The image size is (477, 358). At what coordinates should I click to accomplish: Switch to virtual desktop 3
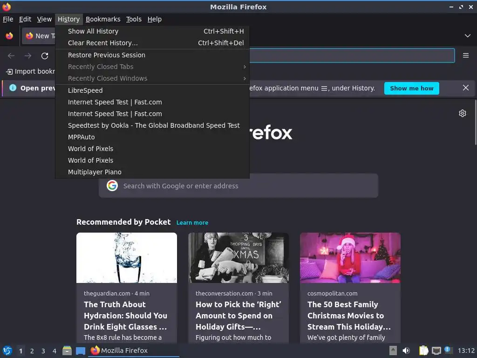coord(43,351)
